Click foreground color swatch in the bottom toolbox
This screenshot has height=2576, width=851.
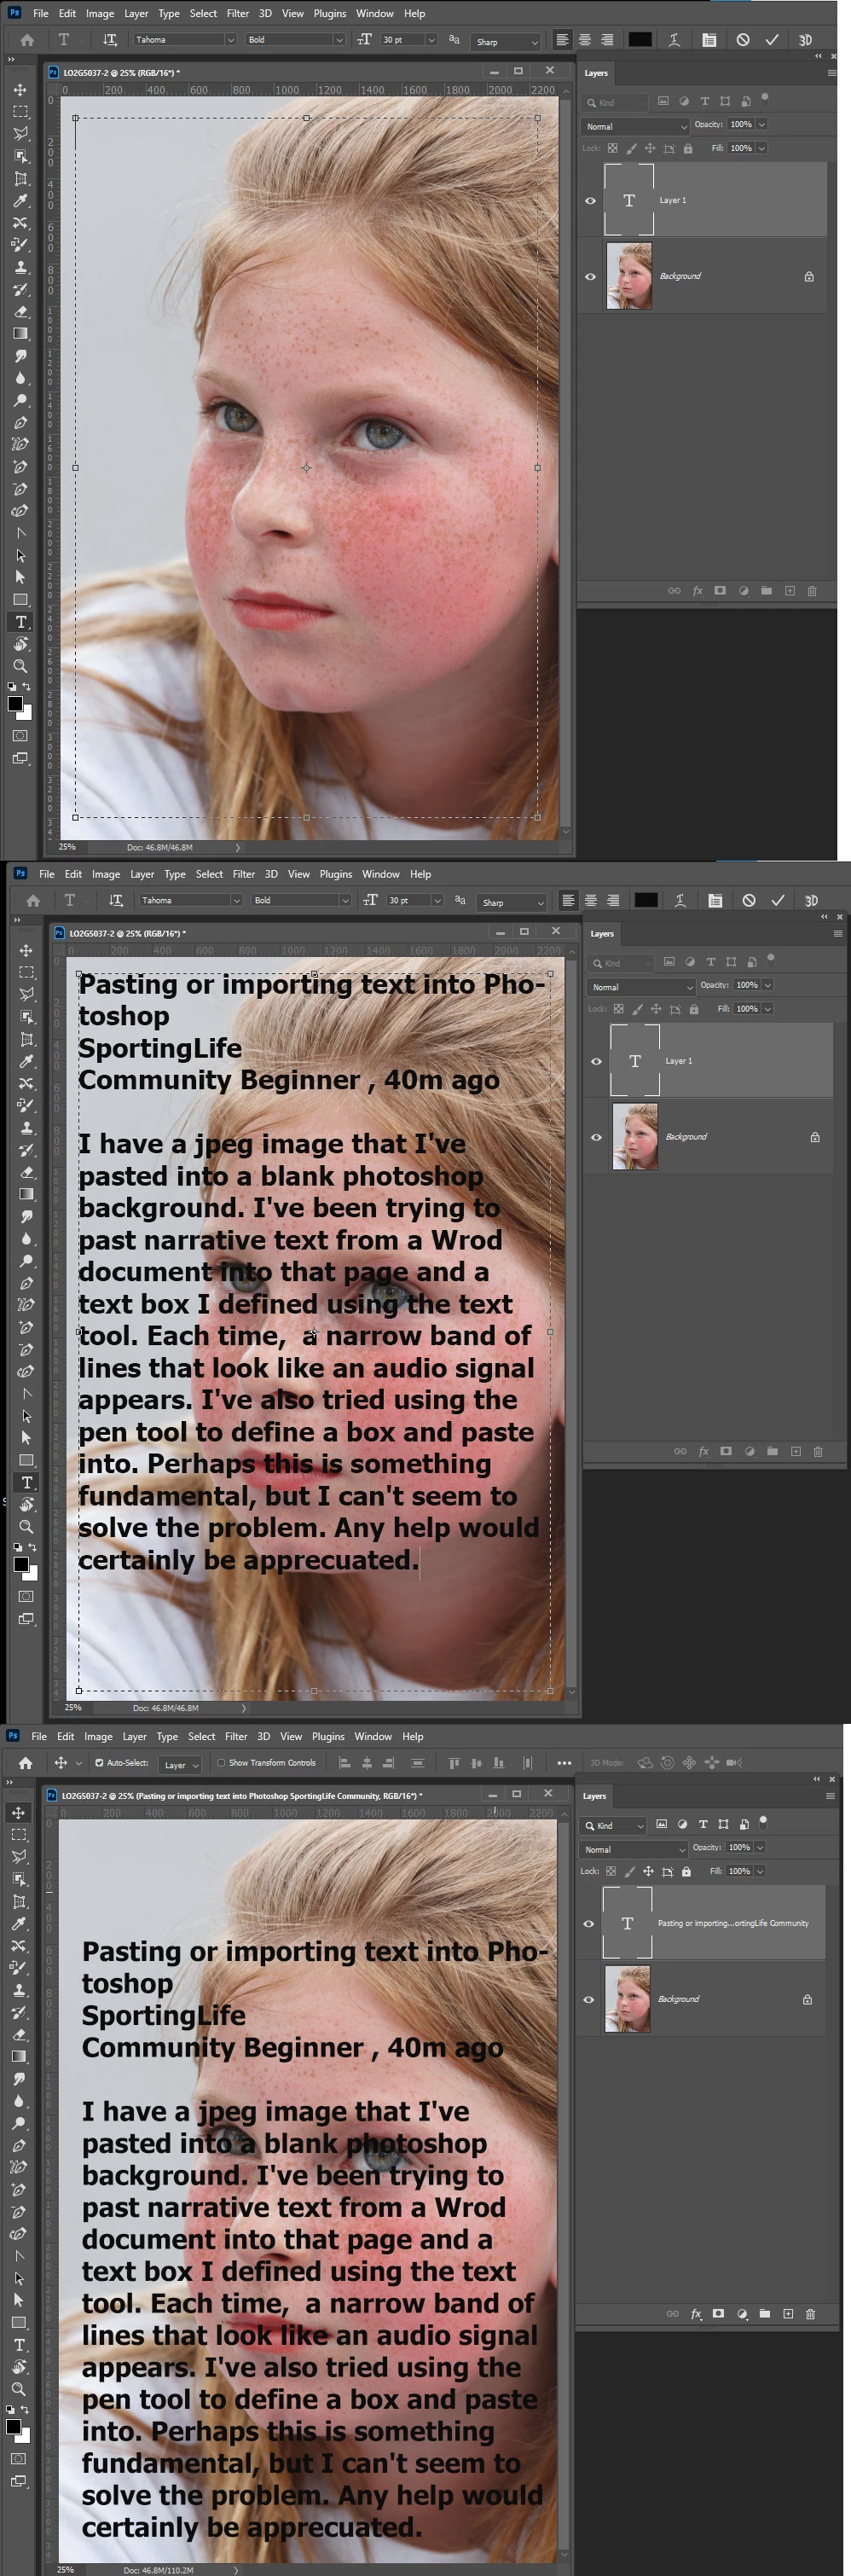(x=14, y=2427)
